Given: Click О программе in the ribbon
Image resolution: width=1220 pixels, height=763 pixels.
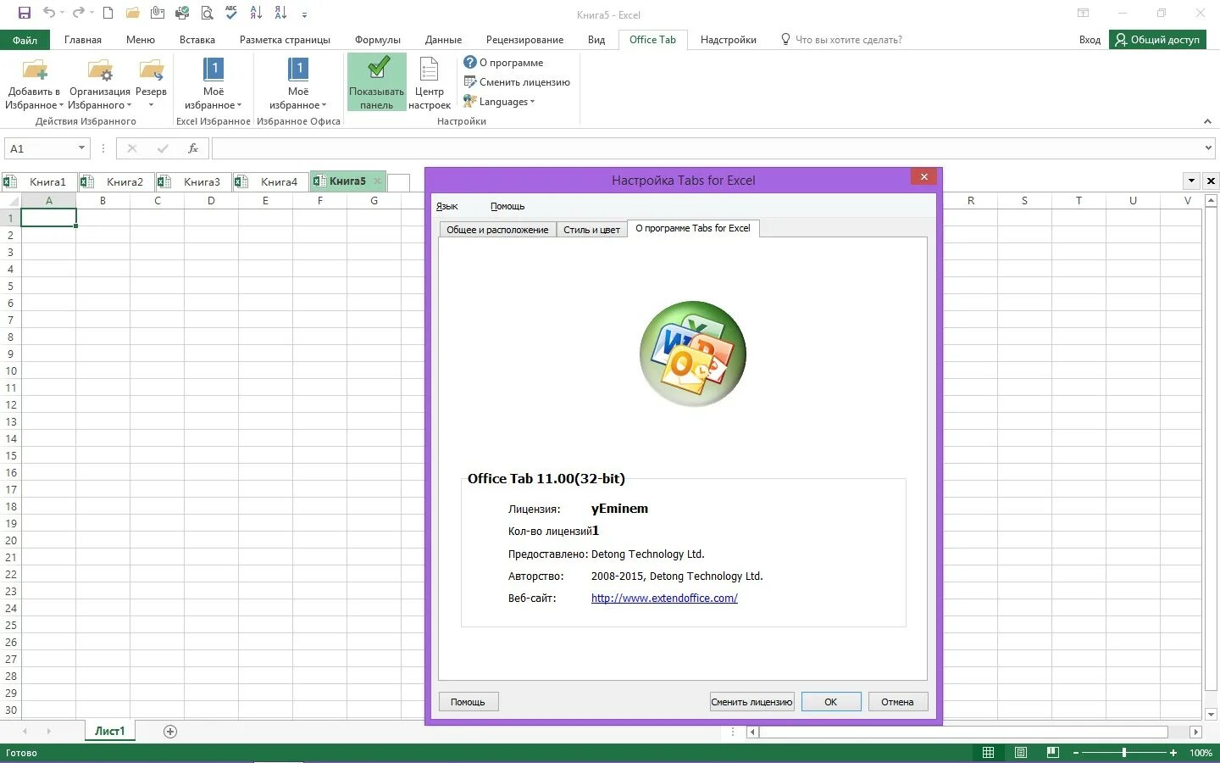Looking at the screenshot, I should [x=504, y=63].
